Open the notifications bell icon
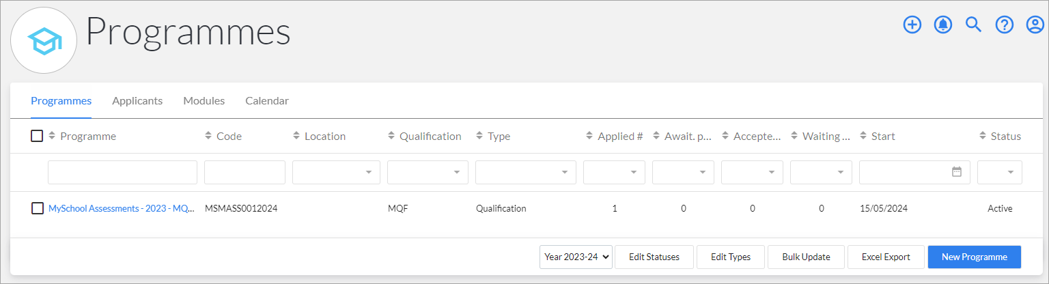This screenshot has width=1049, height=284. pos(943,25)
